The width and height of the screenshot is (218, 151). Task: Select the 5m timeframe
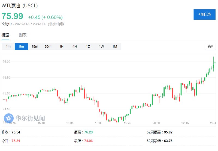(22, 46)
